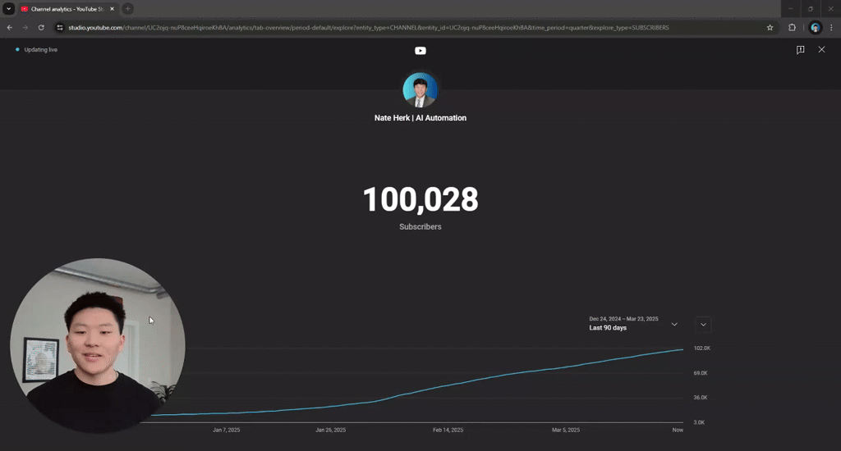Click the Now axis label
The image size is (841, 451).
pos(678,430)
